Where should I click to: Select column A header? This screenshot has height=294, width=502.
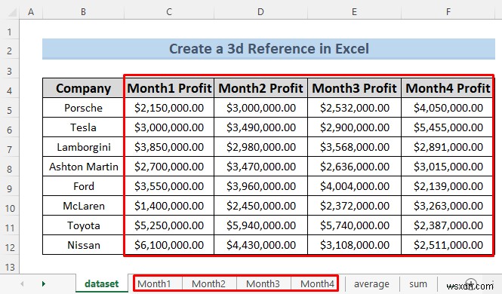31,12
